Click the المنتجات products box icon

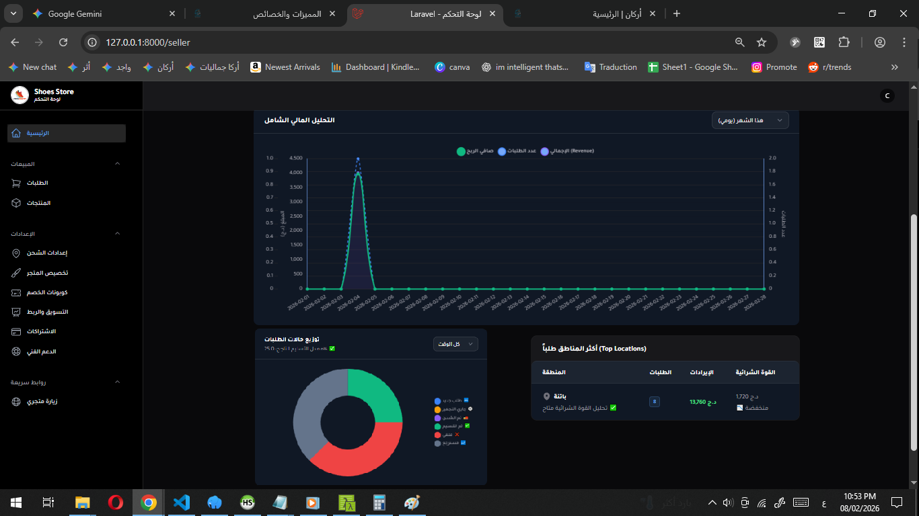[x=16, y=203]
